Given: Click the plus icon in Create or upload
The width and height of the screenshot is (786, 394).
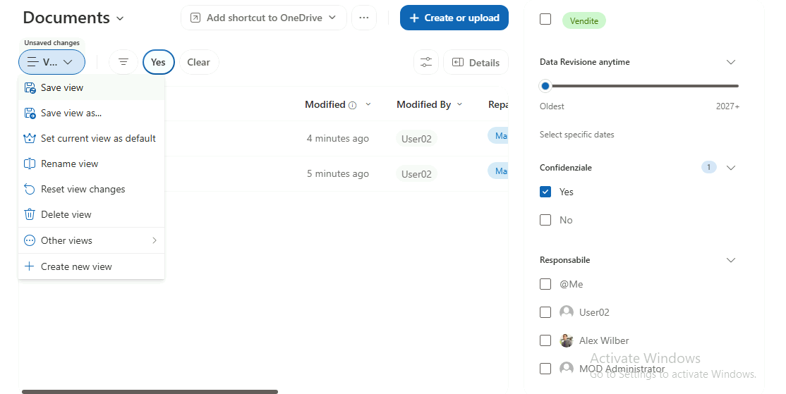Looking at the screenshot, I should [414, 18].
